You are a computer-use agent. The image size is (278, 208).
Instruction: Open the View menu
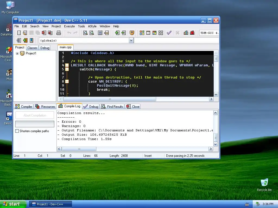pos(45,26)
